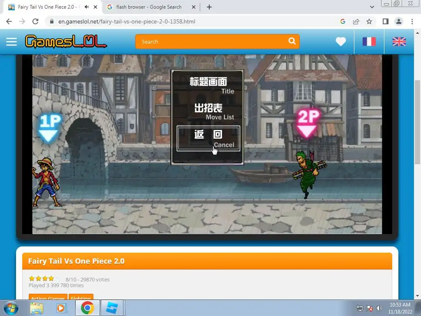The image size is (421, 316).
Task: Open Windows Media Player taskbar icon
Action: (x=61, y=308)
